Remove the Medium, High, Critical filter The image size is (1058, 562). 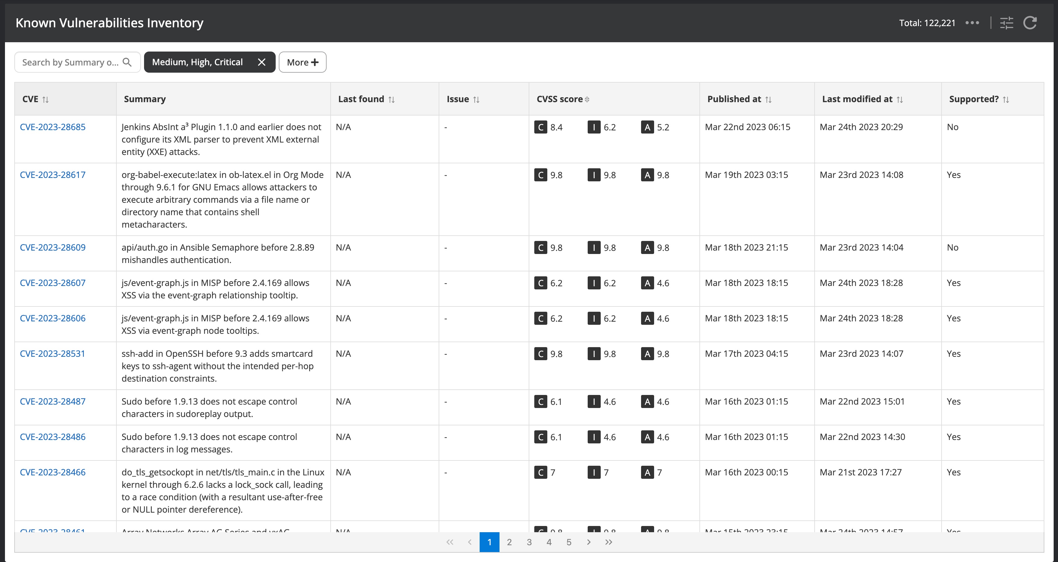(x=262, y=62)
